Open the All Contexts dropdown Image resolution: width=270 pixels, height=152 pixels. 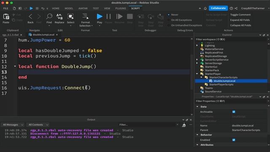pos(38,125)
